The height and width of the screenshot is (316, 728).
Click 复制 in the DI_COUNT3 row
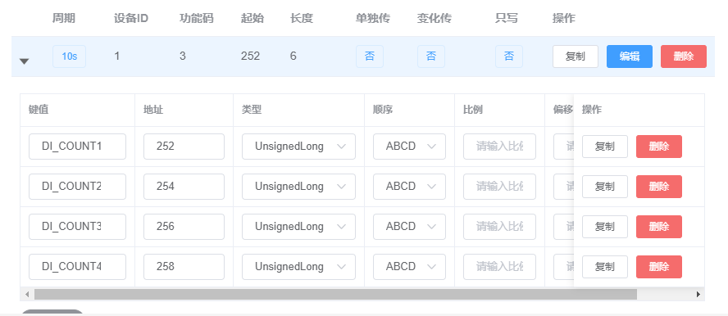coord(605,227)
